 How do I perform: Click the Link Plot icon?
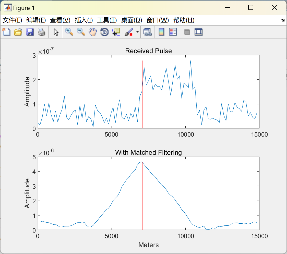148,32
